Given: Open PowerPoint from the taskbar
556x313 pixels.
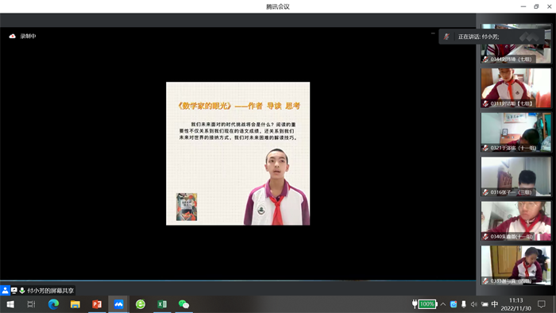Looking at the screenshot, I should [97, 304].
